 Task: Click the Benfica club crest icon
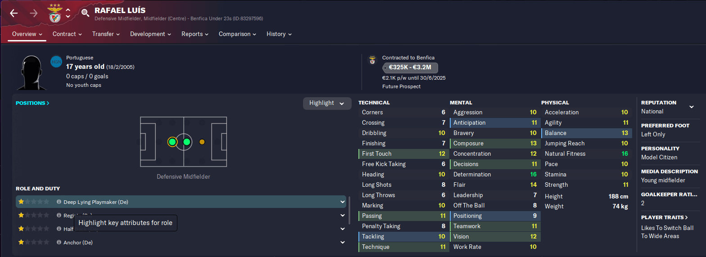(55, 13)
